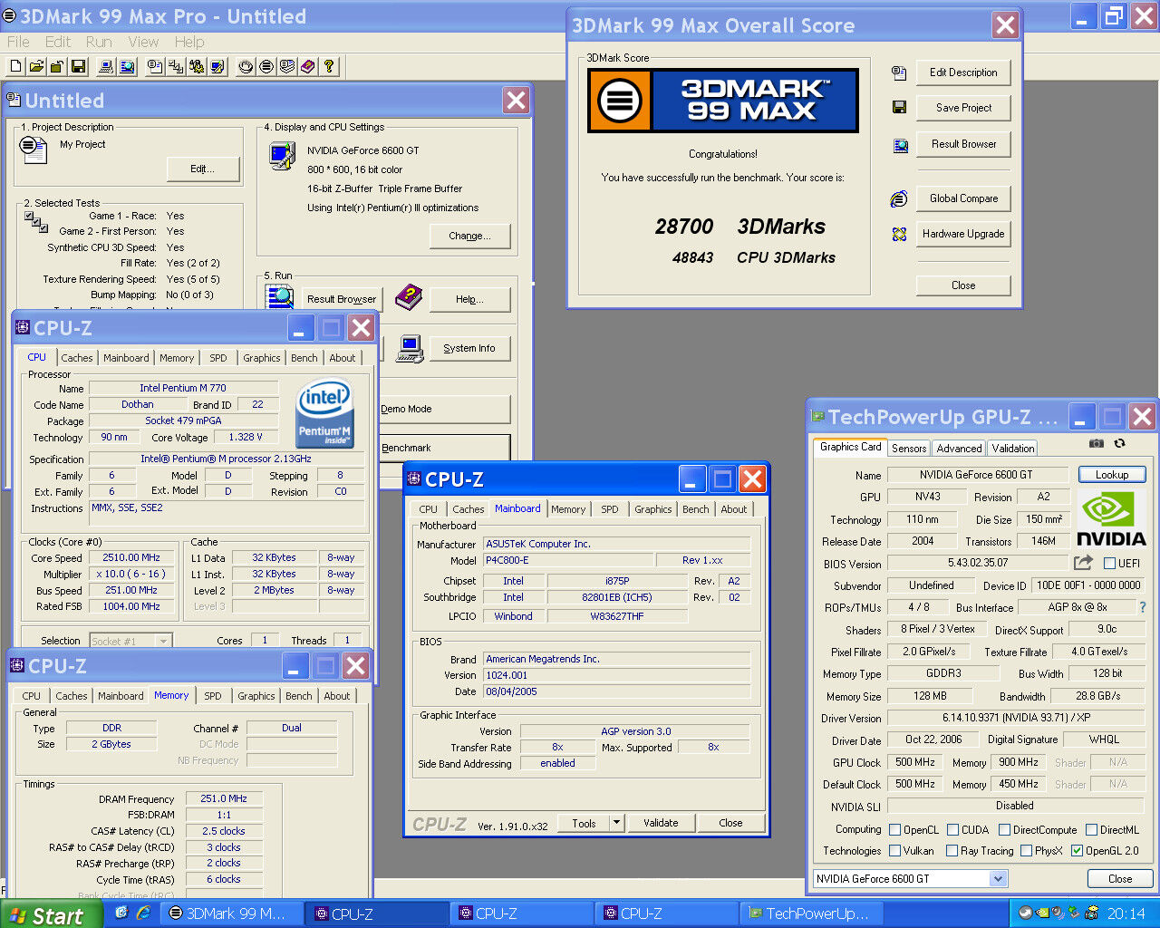Open the GPU selector dropdown in GPU-Z
This screenshot has width=1160, height=928.
997,878
